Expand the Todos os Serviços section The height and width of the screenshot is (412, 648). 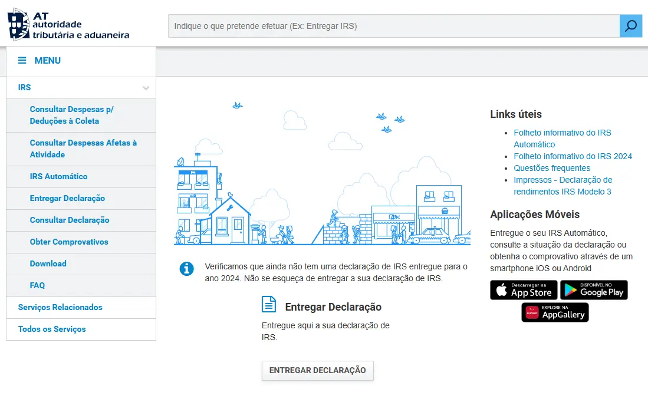tap(52, 329)
